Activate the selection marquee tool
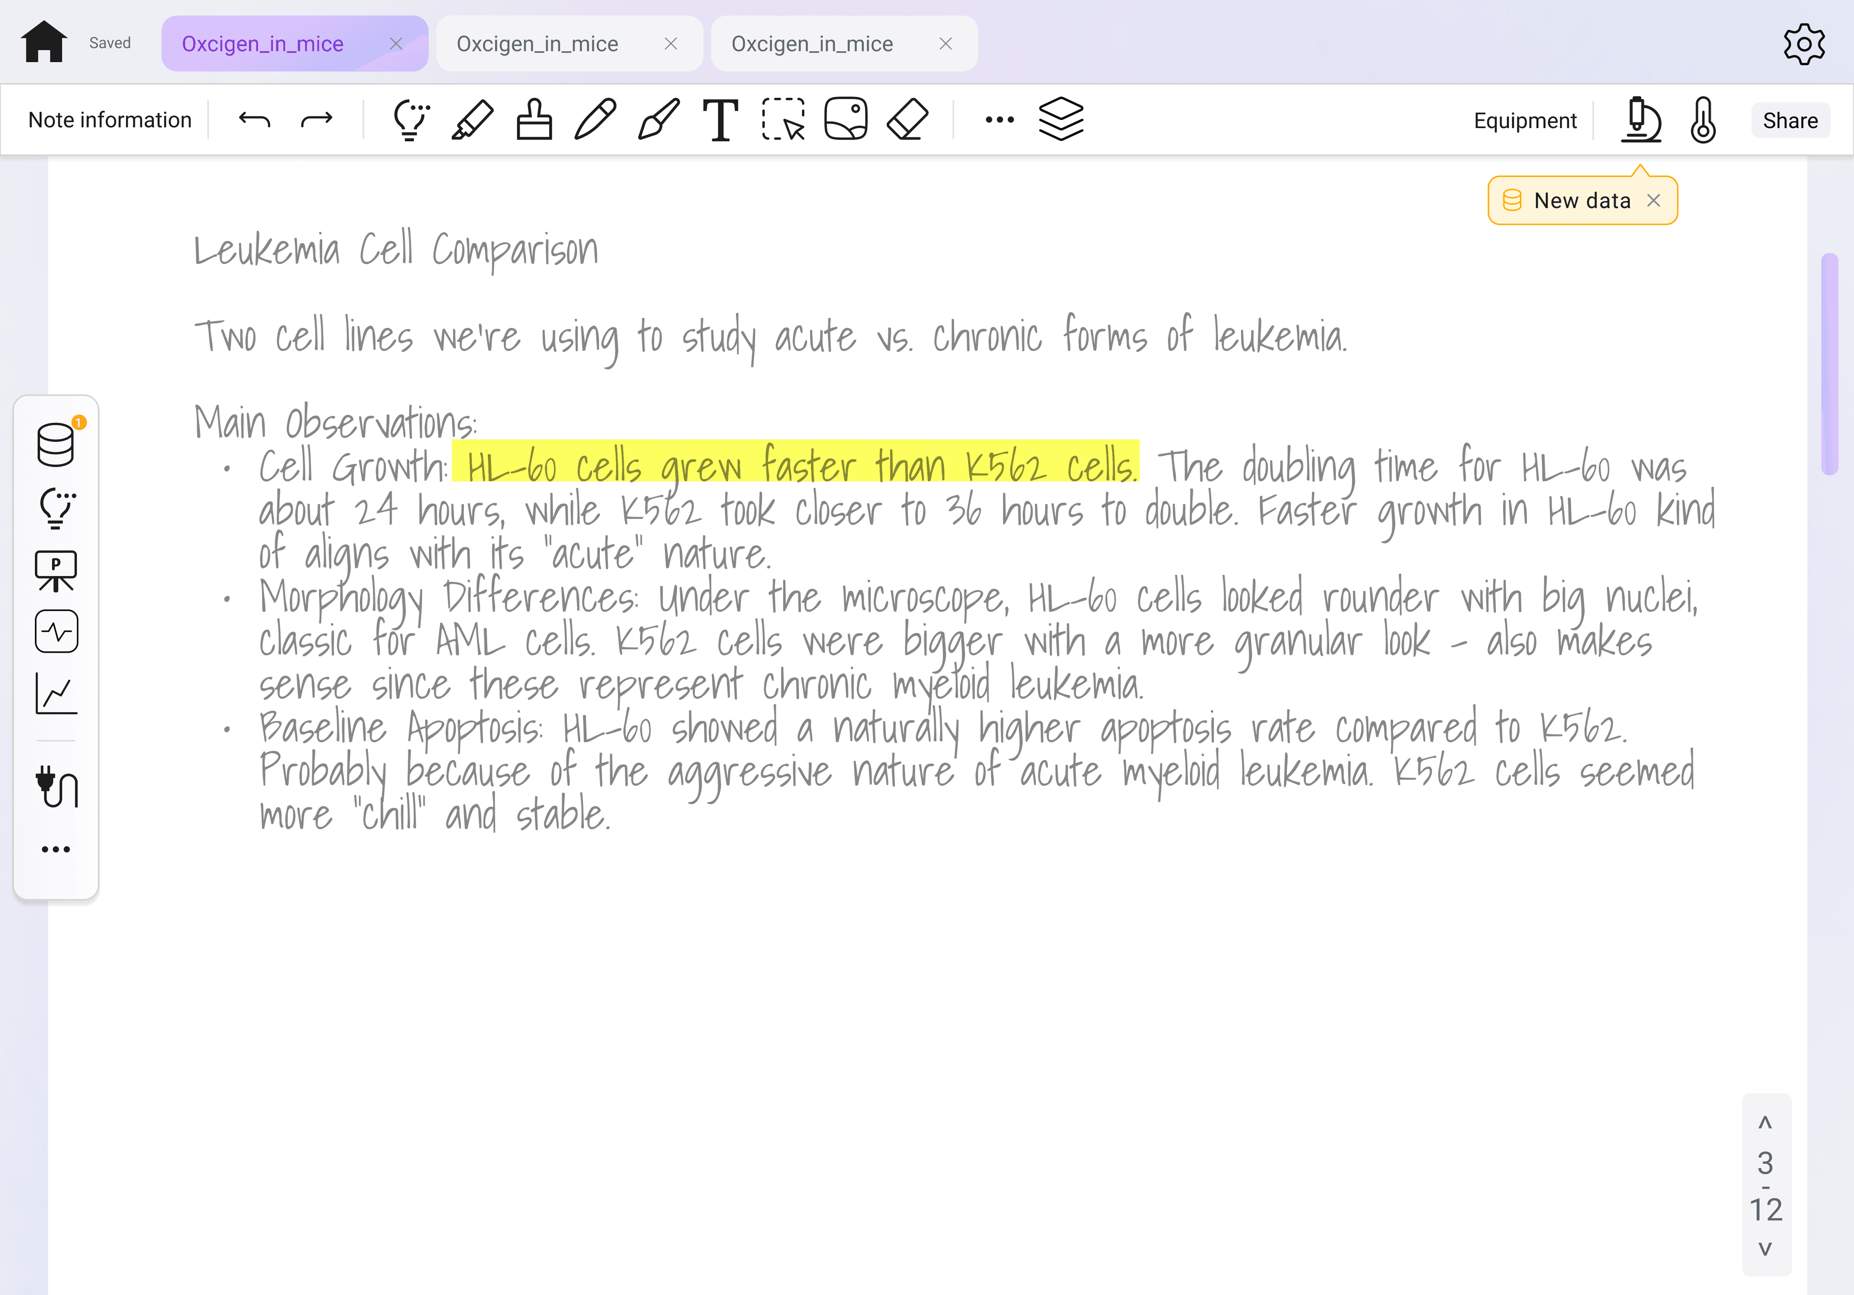 coord(783,119)
